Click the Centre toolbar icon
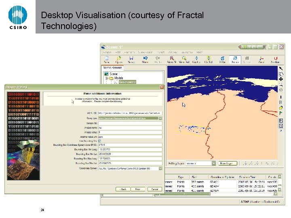The height and width of the screenshot is (218, 291). pyautogui.click(x=196, y=60)
